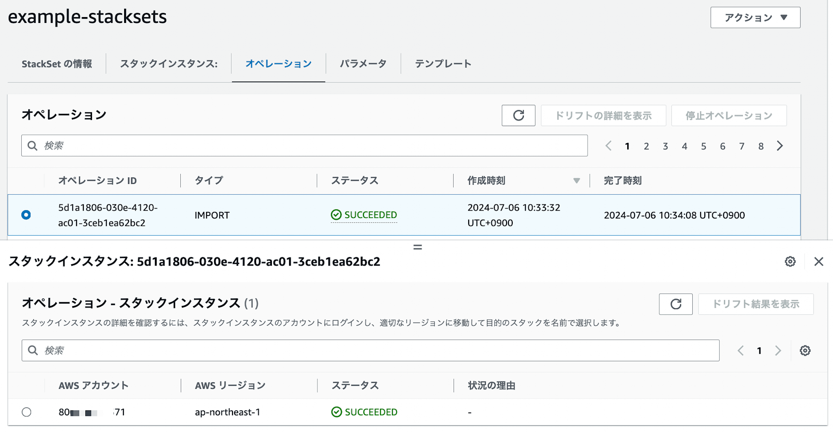The height and width of the screenshot is (432, 833).
Task: Close the stack instances split panel
Action: click(x=818, y=261)
